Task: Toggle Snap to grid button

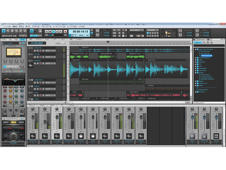Action: (32, 31)
